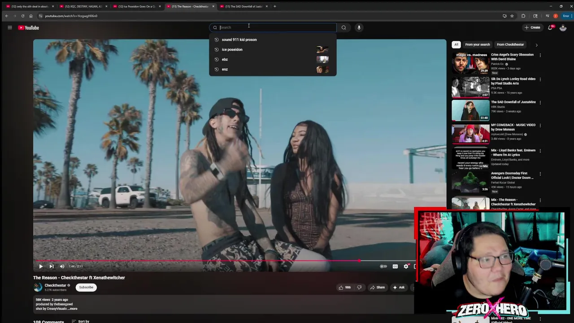
Task: Open Criss Angel's Scary Obsession video thumbnail
Action: (470, 63)
